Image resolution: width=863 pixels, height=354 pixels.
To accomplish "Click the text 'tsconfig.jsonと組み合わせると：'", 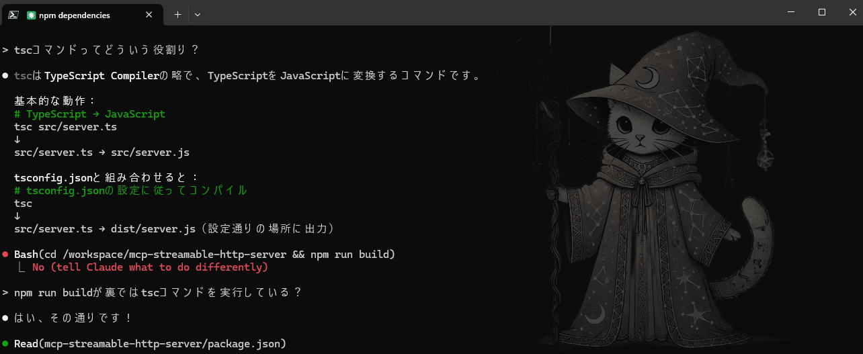I will pos(107,178).
